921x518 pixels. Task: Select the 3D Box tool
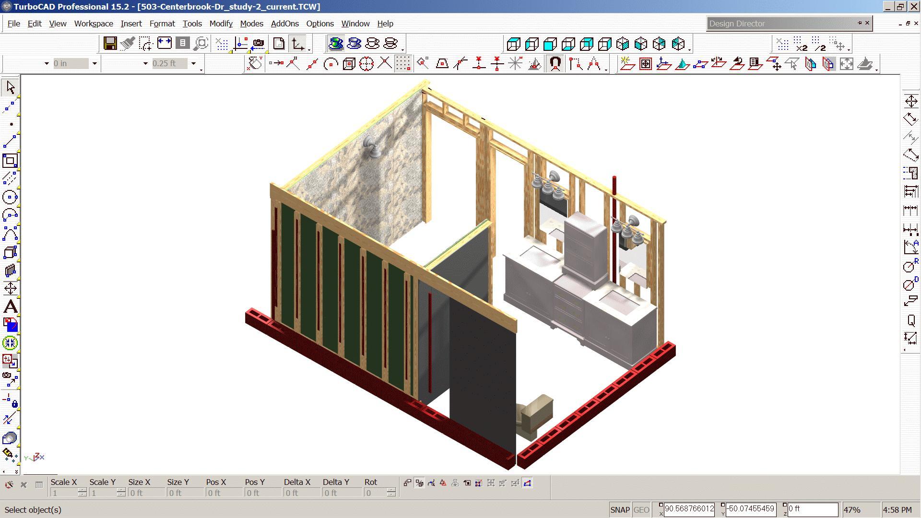pyautogui.click(x=10, y=251)
